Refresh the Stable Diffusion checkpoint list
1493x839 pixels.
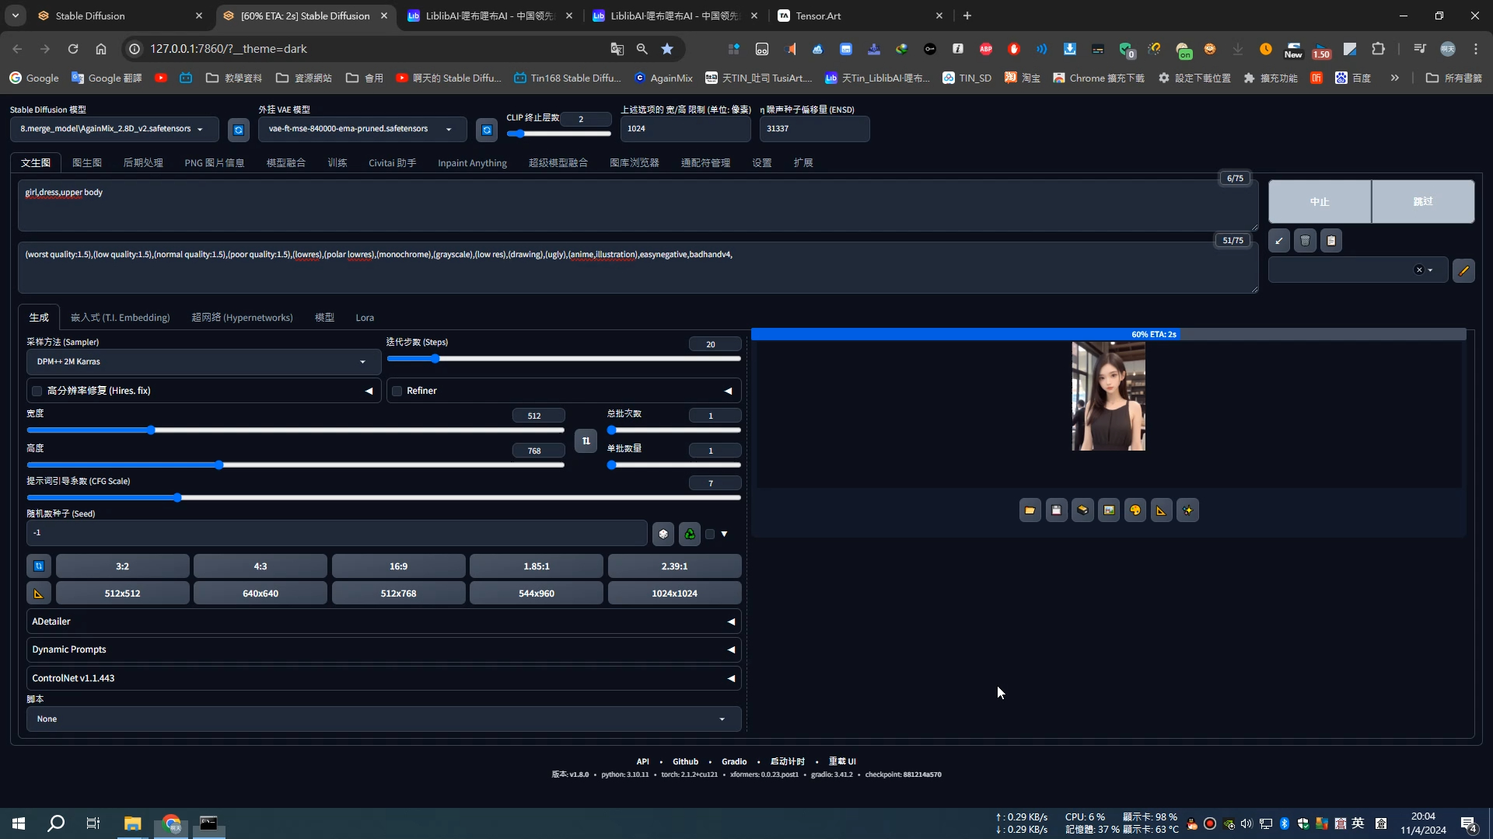tap(239, 130)
